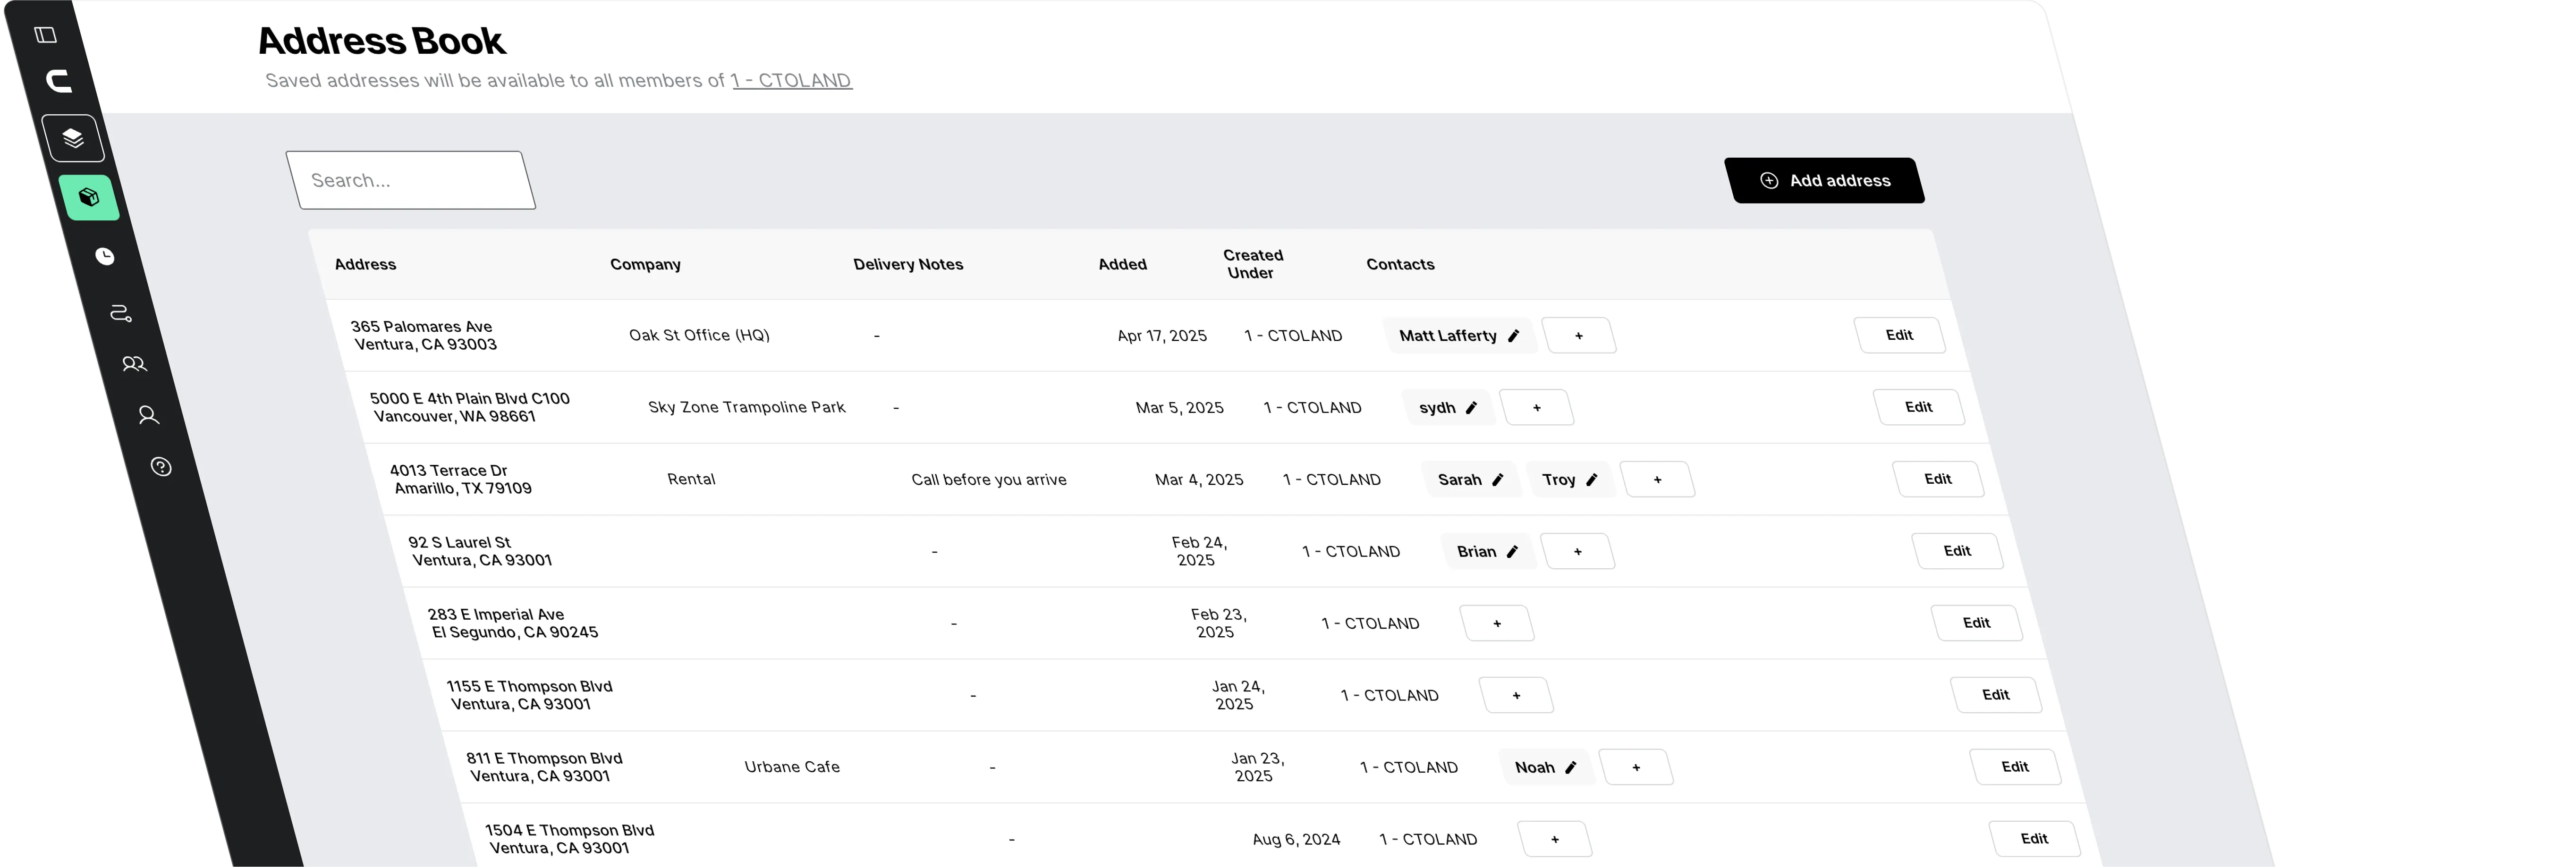Select the Aug 6, 2024 date cell
The height and width of the screenshot is (867, 2576).
coord(1296,840)
